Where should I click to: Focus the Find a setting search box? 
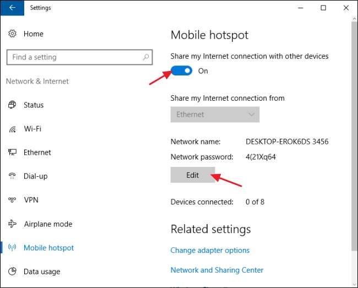click(79, 57)
